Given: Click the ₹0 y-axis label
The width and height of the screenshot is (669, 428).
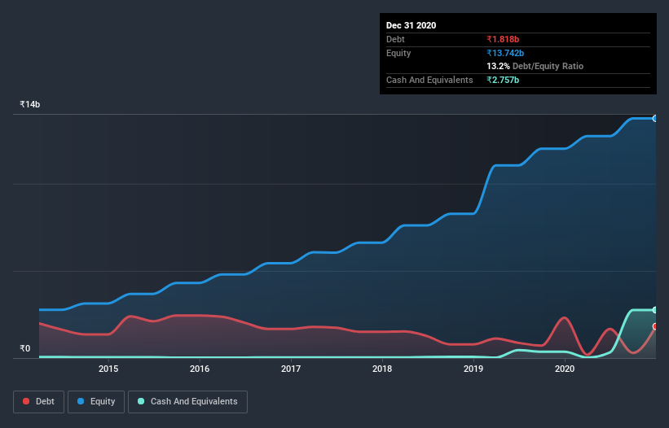Looking at the screenshot, I should pos(25,348).
